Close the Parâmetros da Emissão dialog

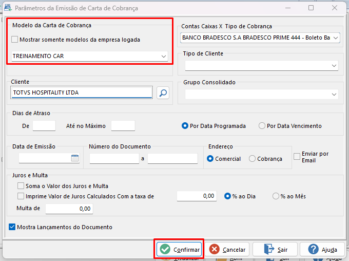pyautogui.click(x=335, y=8)
